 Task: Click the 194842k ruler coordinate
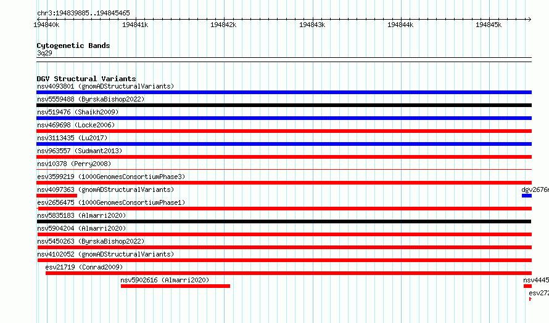click(x=223, y=25)
